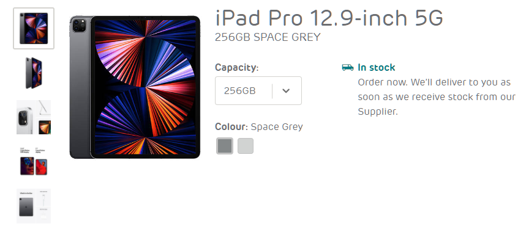Select the Space Grey colour swatch
This screenshot has height=232, width=526.
(225, 146)
